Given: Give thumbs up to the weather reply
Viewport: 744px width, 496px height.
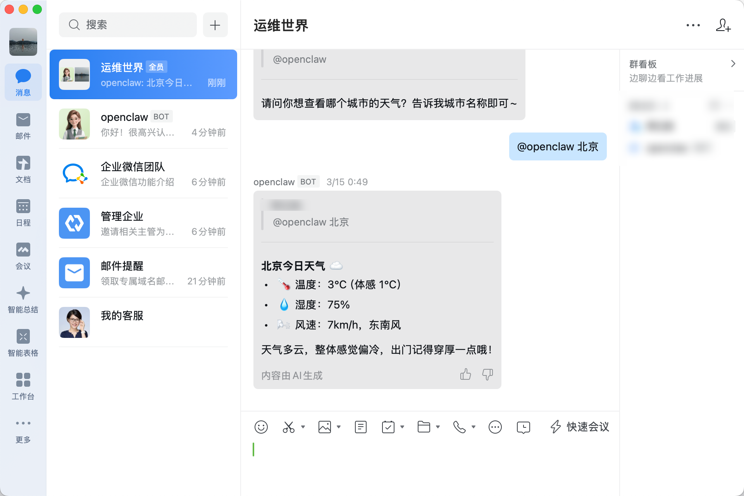Looking at the screenshot, I should click(x=465, y=374).
